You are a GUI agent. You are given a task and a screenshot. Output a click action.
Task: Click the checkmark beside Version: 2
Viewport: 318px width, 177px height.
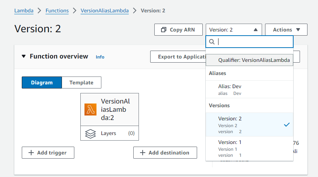click(x=287, y=124)
